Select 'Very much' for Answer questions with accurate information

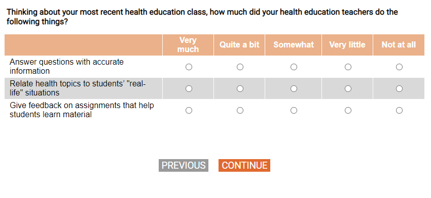189,67
